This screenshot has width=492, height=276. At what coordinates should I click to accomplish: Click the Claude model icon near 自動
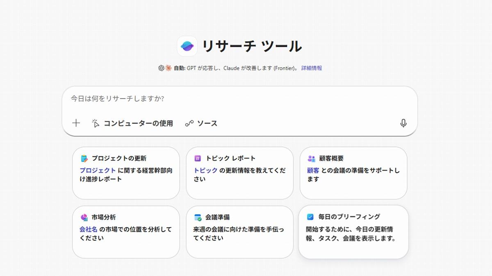(169, 67)
